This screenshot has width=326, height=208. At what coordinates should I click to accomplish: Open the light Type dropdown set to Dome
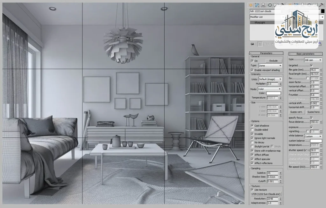click(x=270, y=66)
